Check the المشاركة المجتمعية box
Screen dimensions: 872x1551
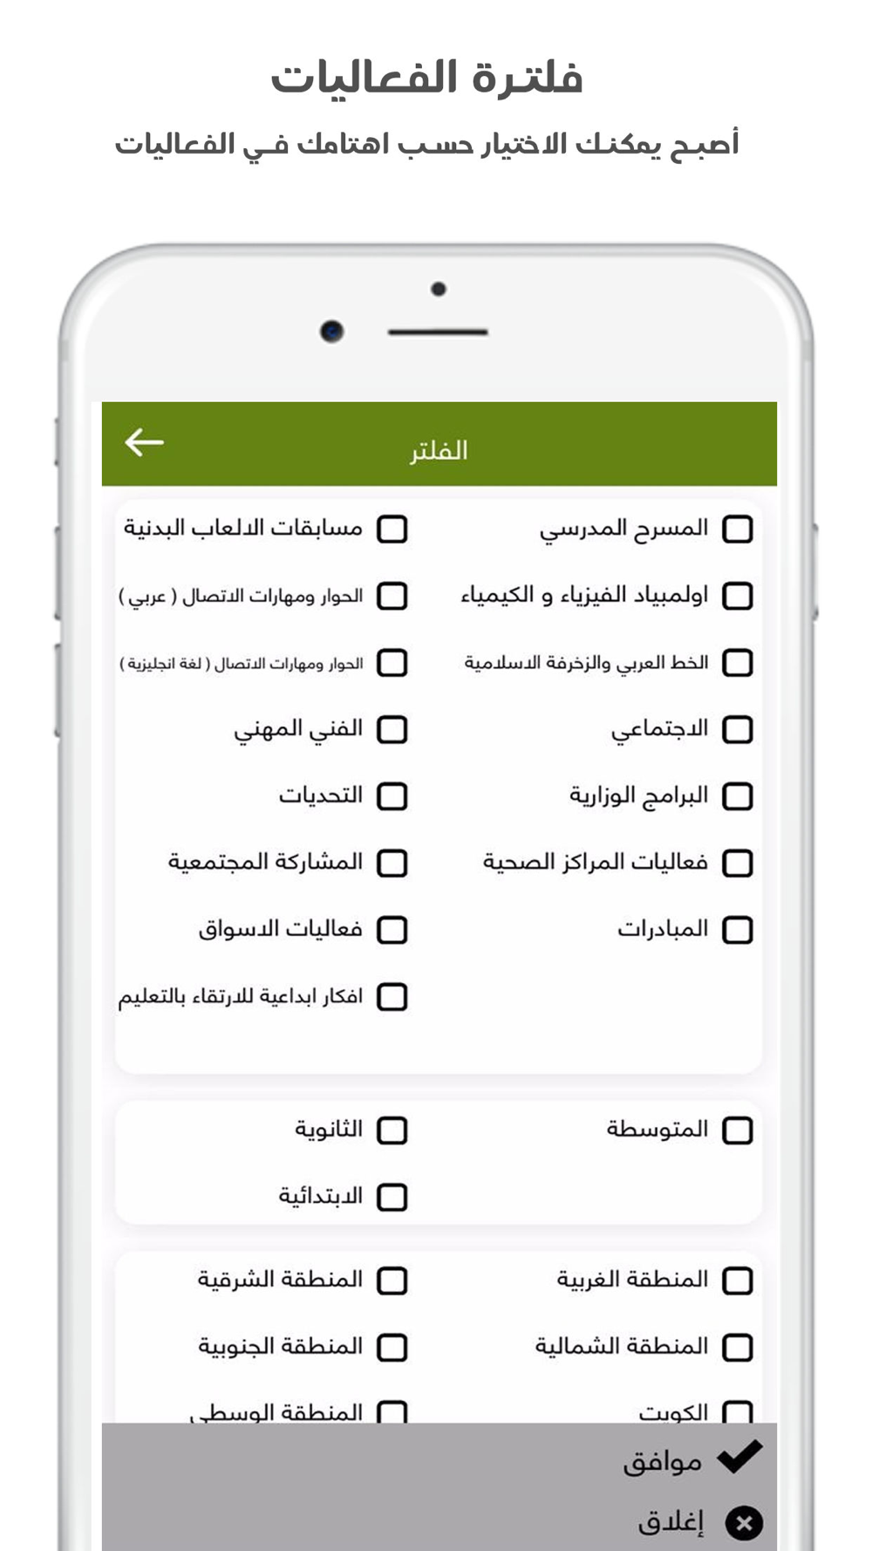coord(392,863)
